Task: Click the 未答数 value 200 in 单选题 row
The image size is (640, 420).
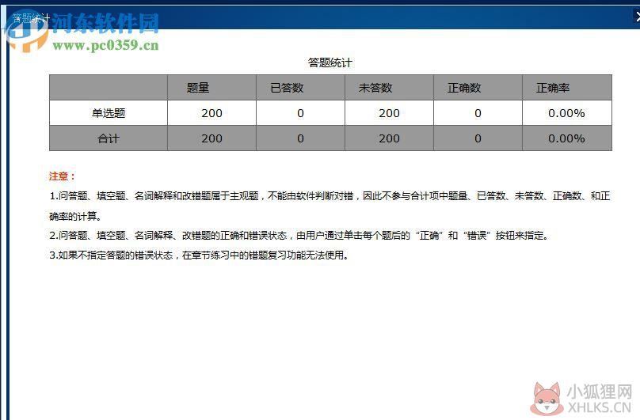Action: pos(389,113)
